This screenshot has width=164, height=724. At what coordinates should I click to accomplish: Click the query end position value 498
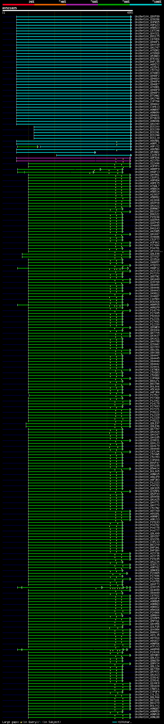[x=129, y=13]
